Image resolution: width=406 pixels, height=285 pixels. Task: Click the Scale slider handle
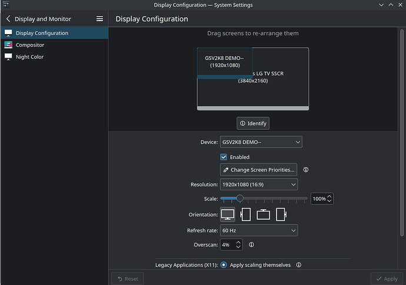coord(240,199)
